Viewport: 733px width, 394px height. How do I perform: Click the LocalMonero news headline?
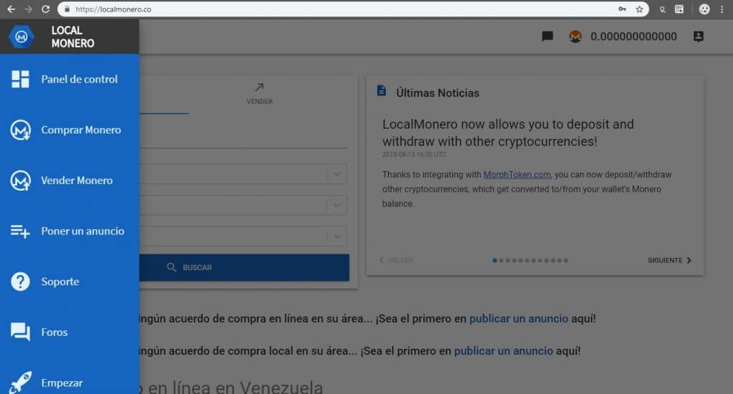508,133
